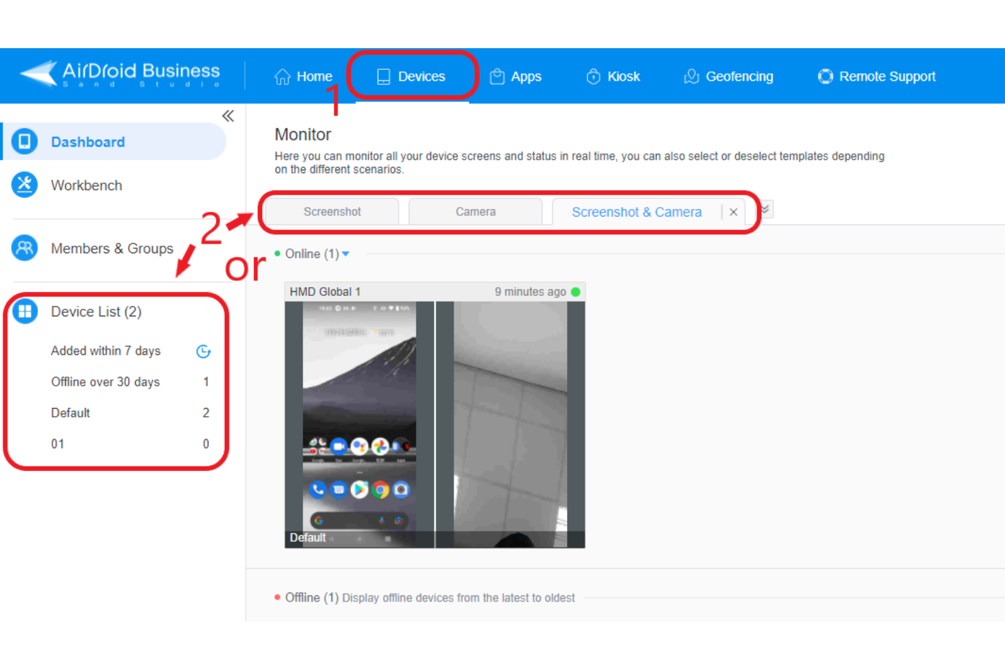Click the AirDroid Business logo

point(120,74)
